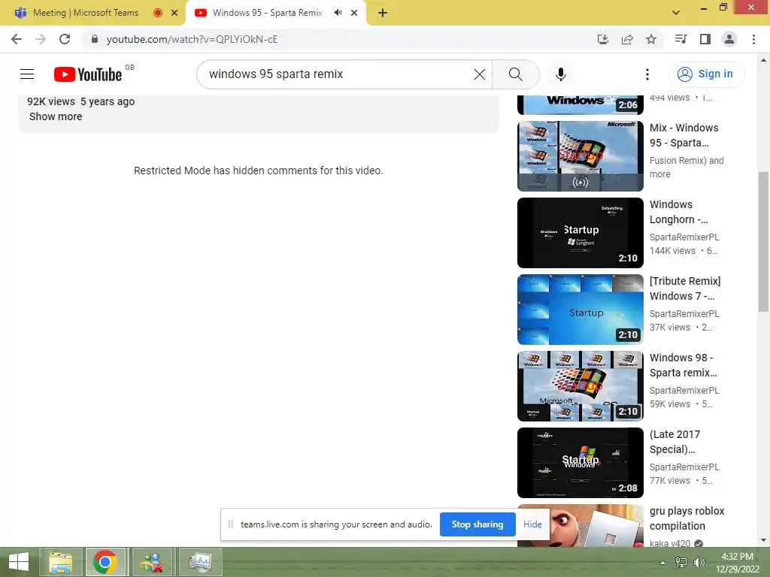
Task: Expand description with Show more
Action: [x=56, y=116]
